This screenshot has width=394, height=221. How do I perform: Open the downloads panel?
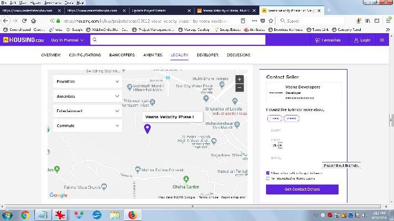[x=359, y=21]
